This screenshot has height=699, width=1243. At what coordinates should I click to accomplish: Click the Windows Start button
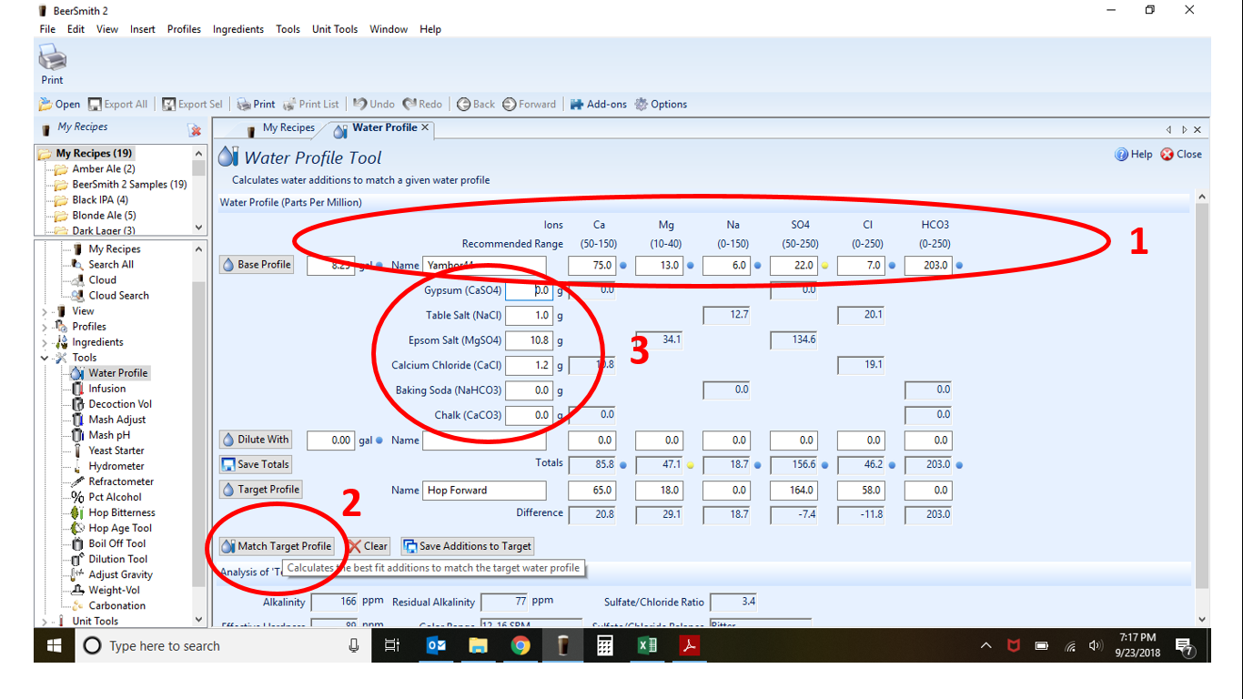(x=54, y=645)
